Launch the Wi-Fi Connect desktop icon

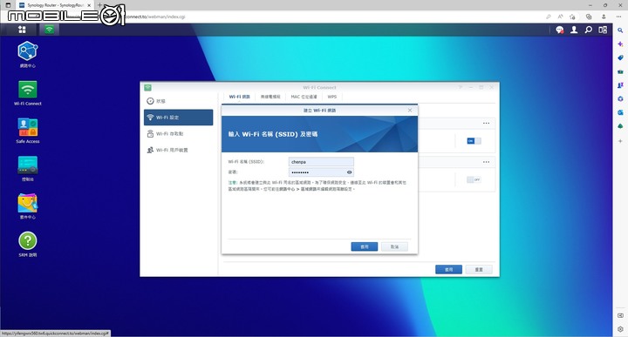[28, 93]
